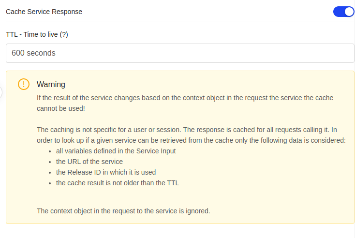This screenshot has height=238, width=355.
Task: Click the orange exclamation warning icon
Action: point(24,84)
